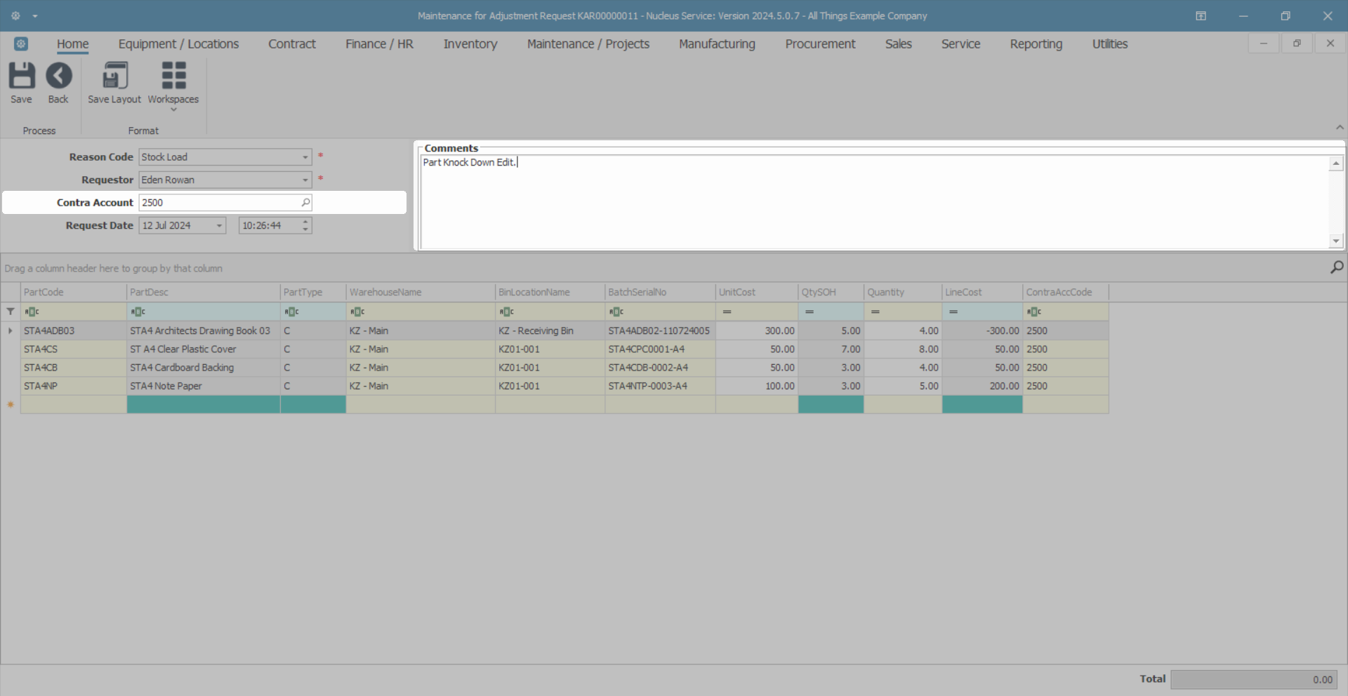Click the BinLocationName filter condition icon

[x=507, y=312]
